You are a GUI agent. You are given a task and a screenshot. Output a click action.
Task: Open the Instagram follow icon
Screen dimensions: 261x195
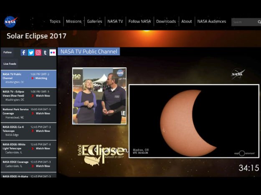(x=38, y=52)
